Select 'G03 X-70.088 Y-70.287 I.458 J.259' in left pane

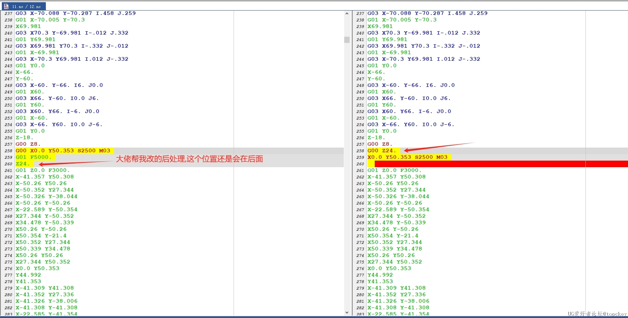(76, 13)
